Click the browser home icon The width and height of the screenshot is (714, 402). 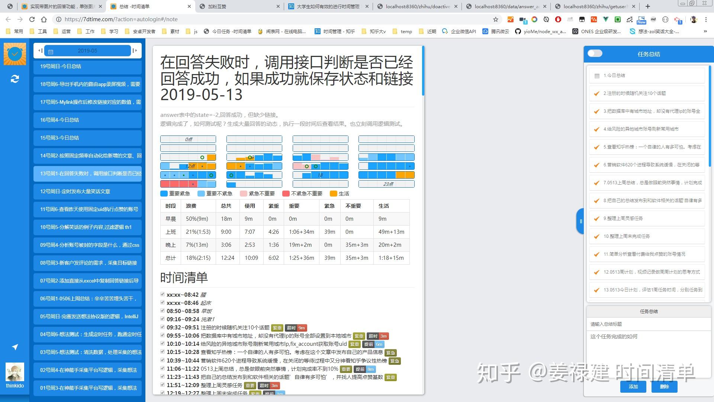[44, 19]
